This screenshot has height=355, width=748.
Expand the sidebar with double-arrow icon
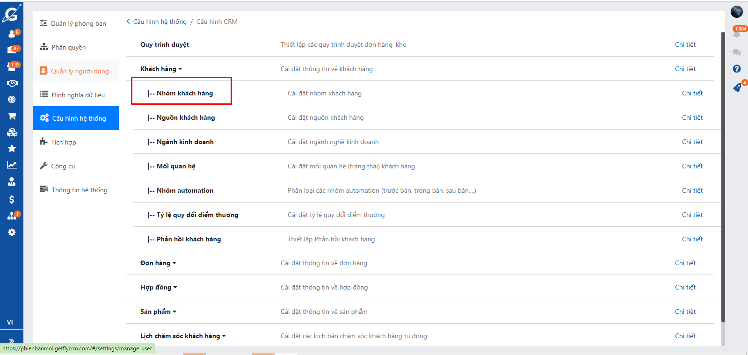coord(12,341)
